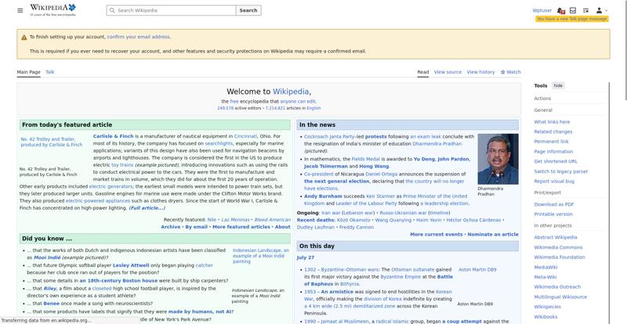Open the View history tab

(480, 72)
